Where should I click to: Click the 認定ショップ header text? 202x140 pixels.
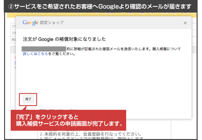(52, 23)
